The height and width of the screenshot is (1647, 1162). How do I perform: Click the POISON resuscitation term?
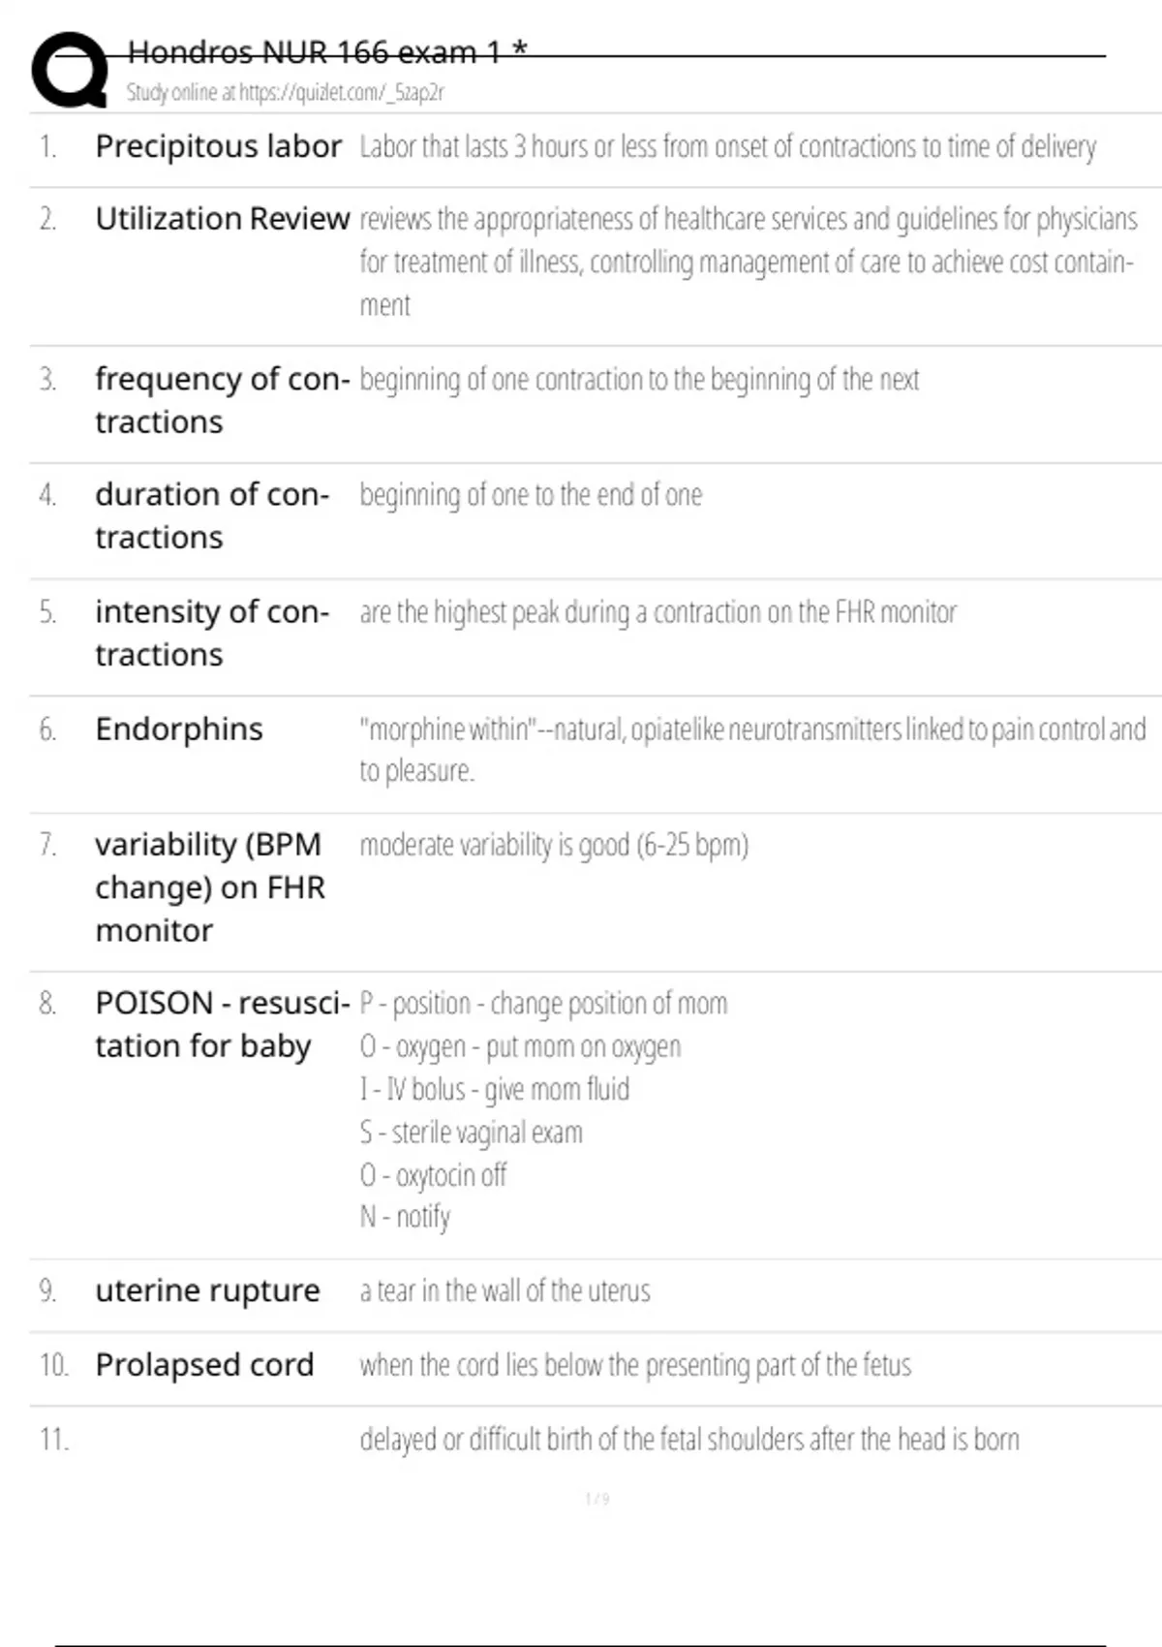coord(222,1024)
